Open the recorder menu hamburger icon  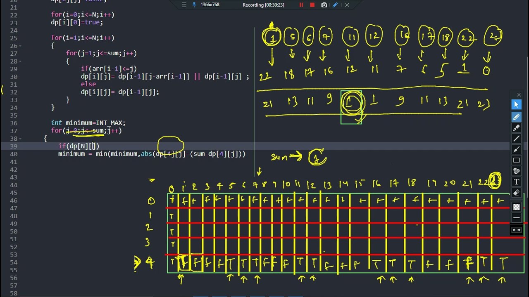point(184,5)
